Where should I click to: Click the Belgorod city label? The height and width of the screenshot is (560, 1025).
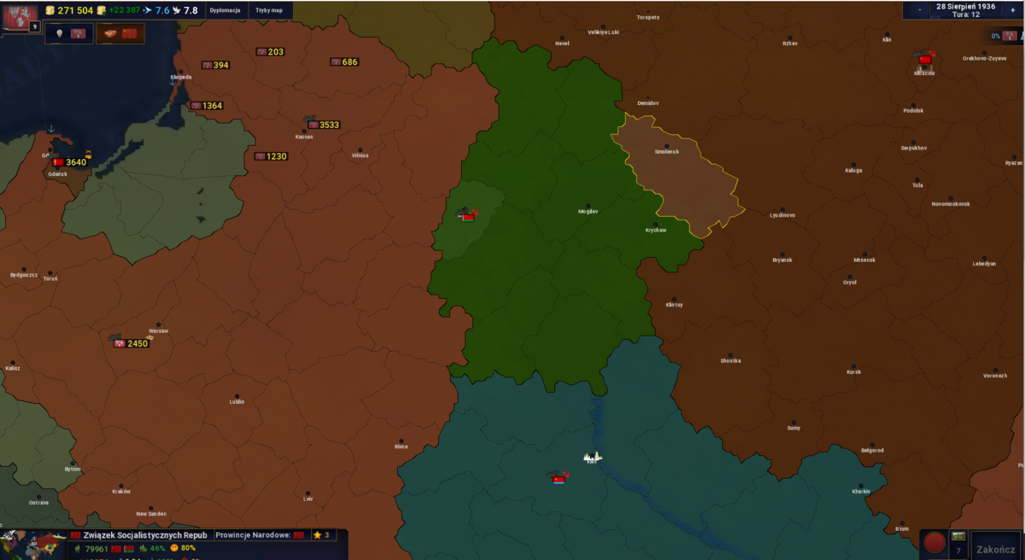pyautogui.click(x=872, y=451)
